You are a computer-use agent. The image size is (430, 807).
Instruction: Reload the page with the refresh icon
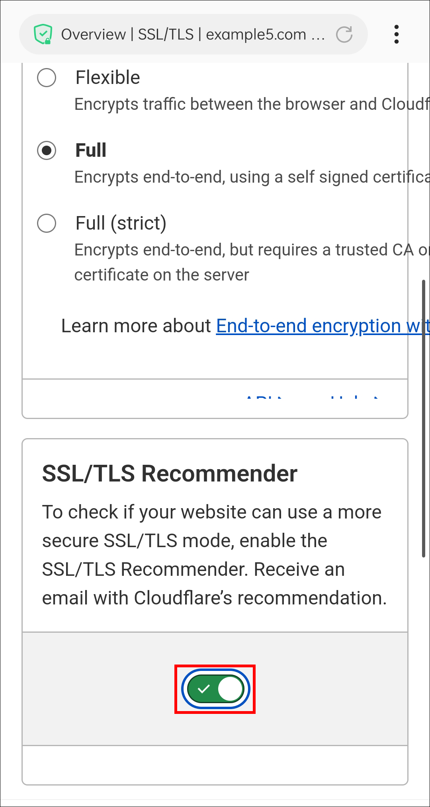click(x=344, y=34)
